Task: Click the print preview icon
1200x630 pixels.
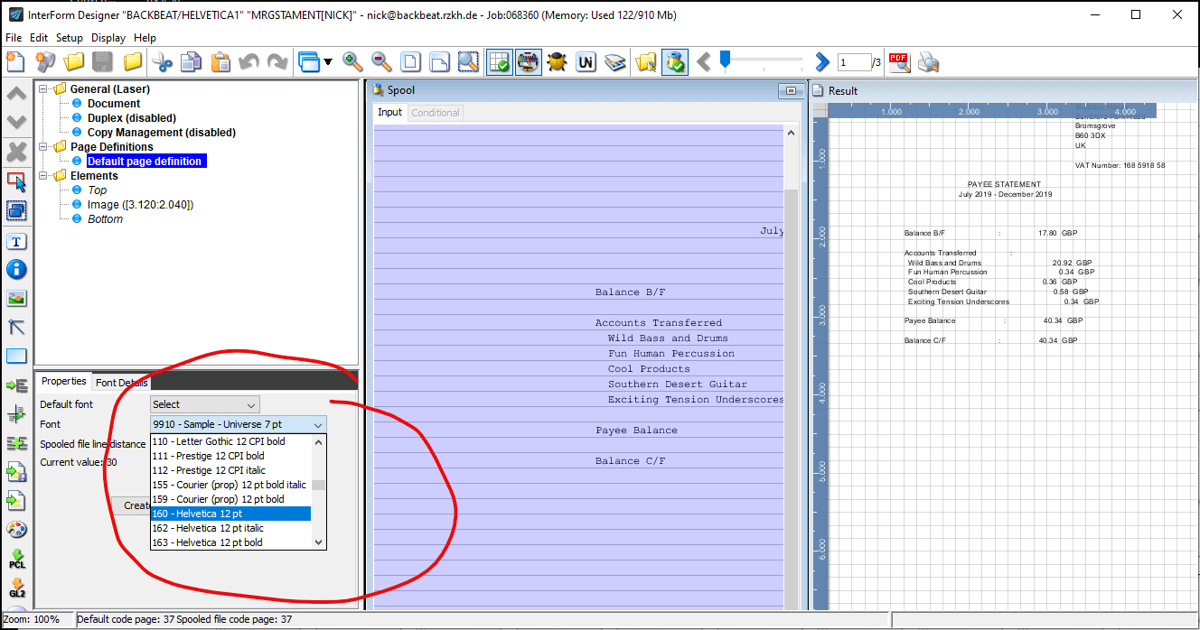Action: pos(928,61)
